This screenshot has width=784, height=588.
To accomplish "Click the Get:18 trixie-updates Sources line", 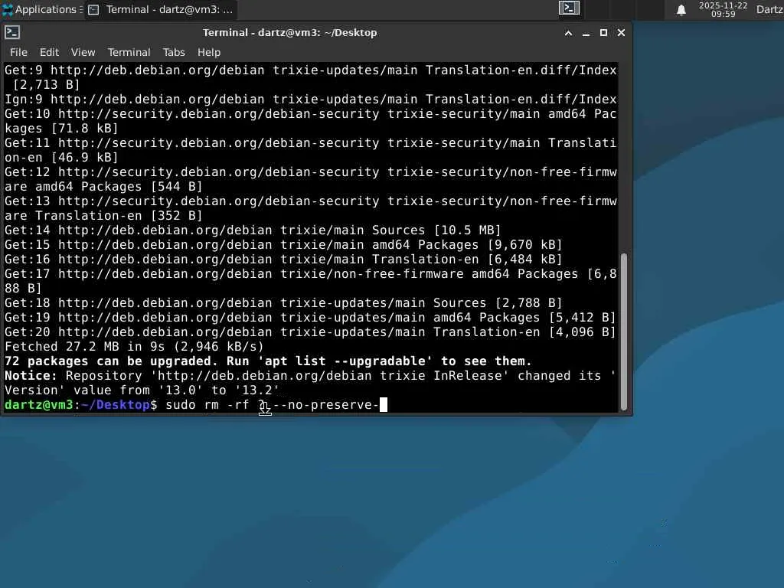I will coord(283,303).
